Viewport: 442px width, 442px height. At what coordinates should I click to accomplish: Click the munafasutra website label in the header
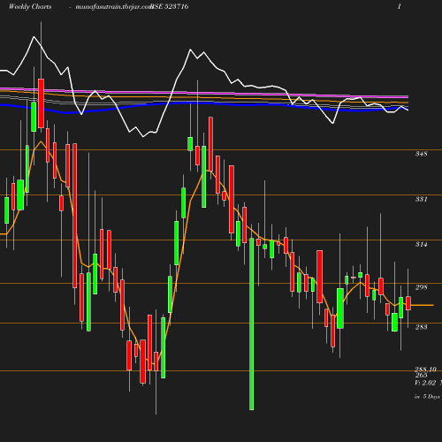pyautogui.click(x=114, y=6)
